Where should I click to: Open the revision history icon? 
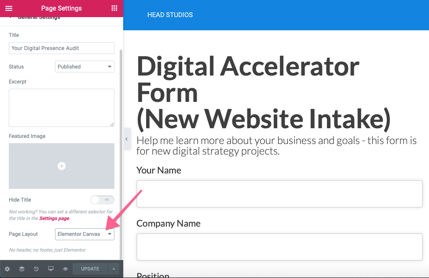pos(36,269)
